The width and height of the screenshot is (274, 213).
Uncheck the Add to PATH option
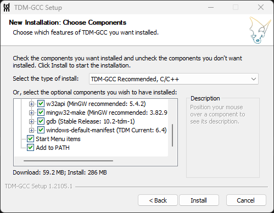30,148
